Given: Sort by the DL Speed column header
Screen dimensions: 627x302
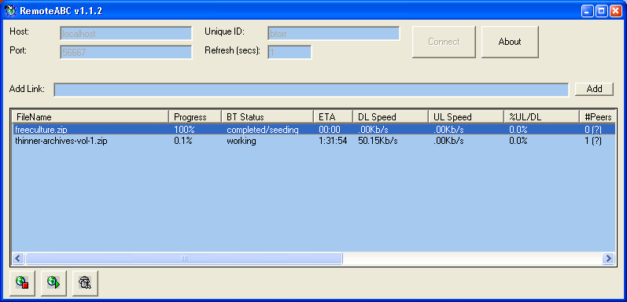Looking at the screenshot, I should (x=390, y=117).
